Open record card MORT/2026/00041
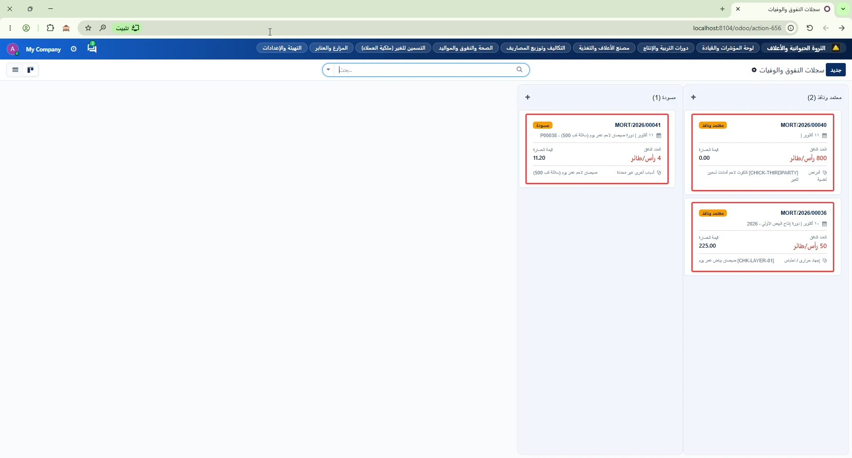The width and height of the screenshot is (852, 458). click(597, 149)
